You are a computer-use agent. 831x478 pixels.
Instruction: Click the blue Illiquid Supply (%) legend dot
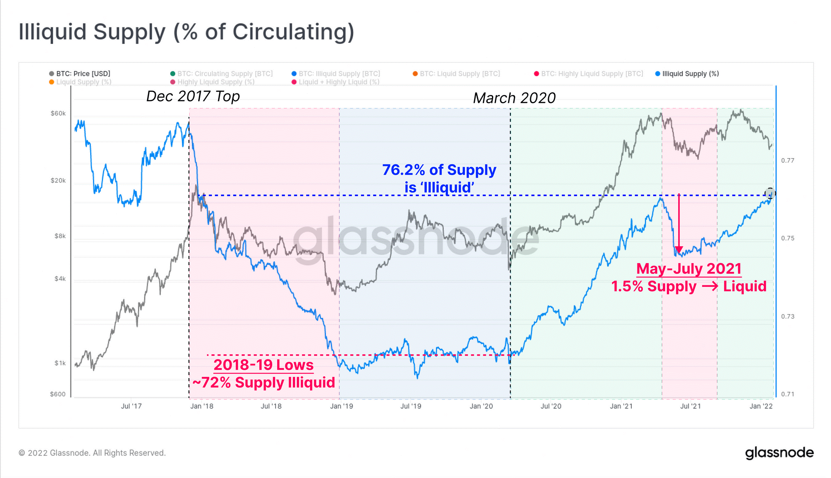(x=658, y=73)
